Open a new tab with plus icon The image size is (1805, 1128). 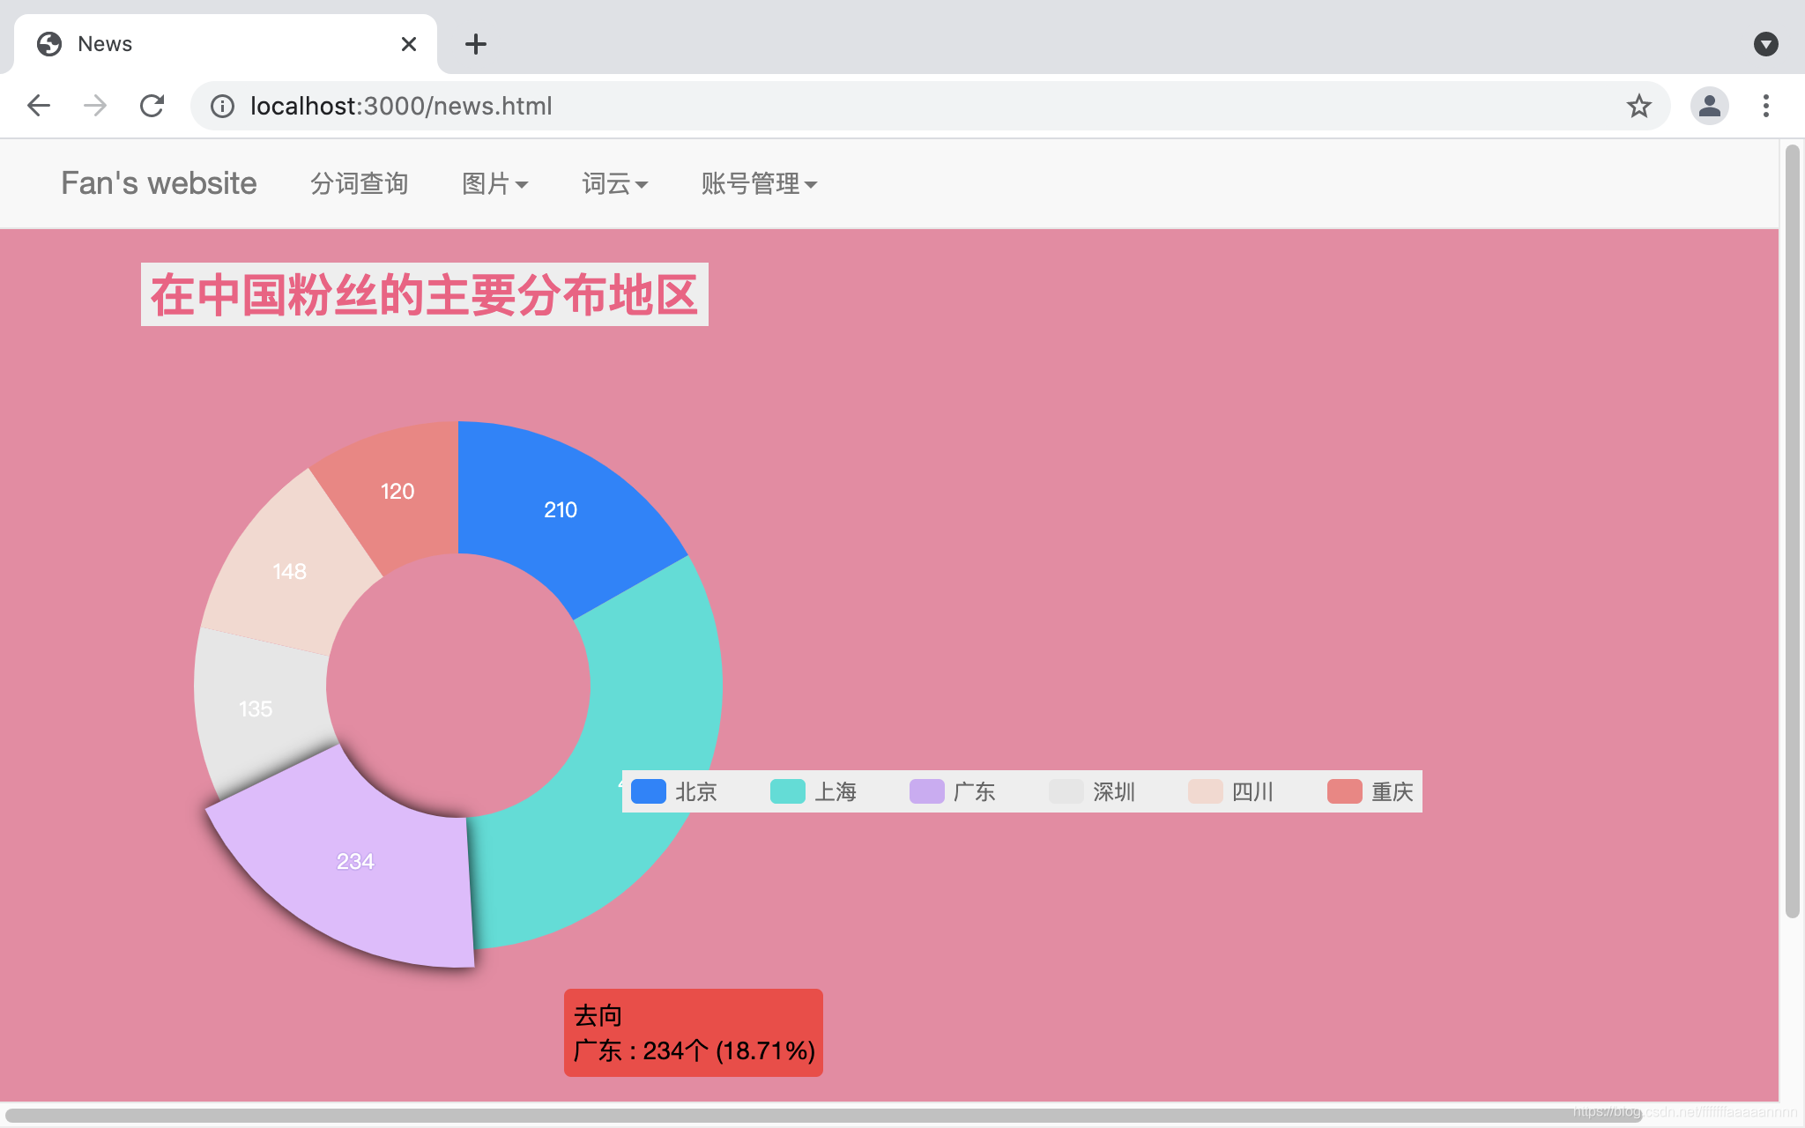pyautogui.click(x=476, y=44)
